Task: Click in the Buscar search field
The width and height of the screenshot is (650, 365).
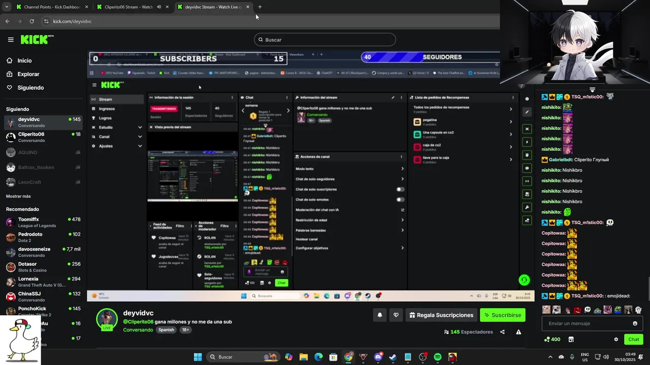Action: [325, 40]
